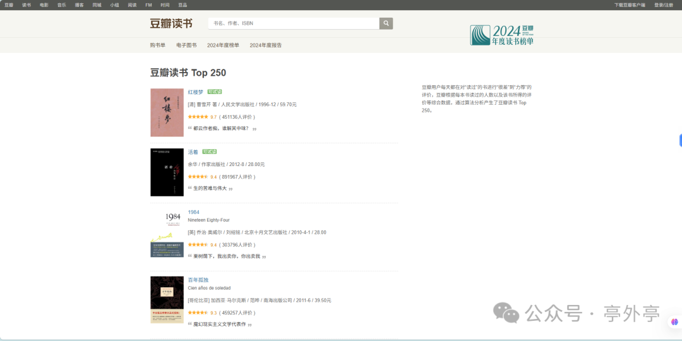
Task: Open 豆品 in the top navigation bar
Action: click(x=182, y=5)
